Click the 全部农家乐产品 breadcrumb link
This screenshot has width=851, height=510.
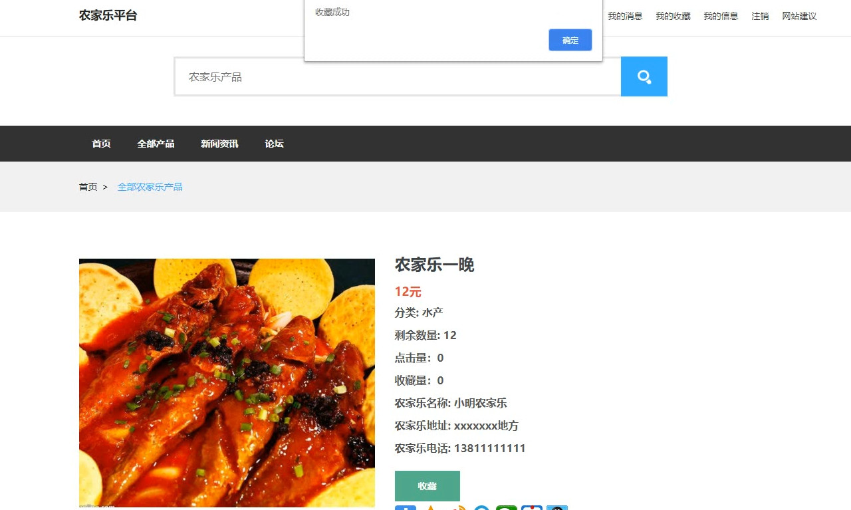(150, 187)
